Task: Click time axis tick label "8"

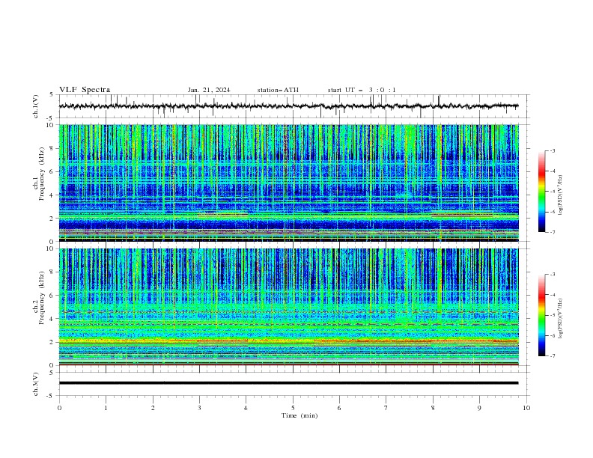Action: [x=433, y=408]
